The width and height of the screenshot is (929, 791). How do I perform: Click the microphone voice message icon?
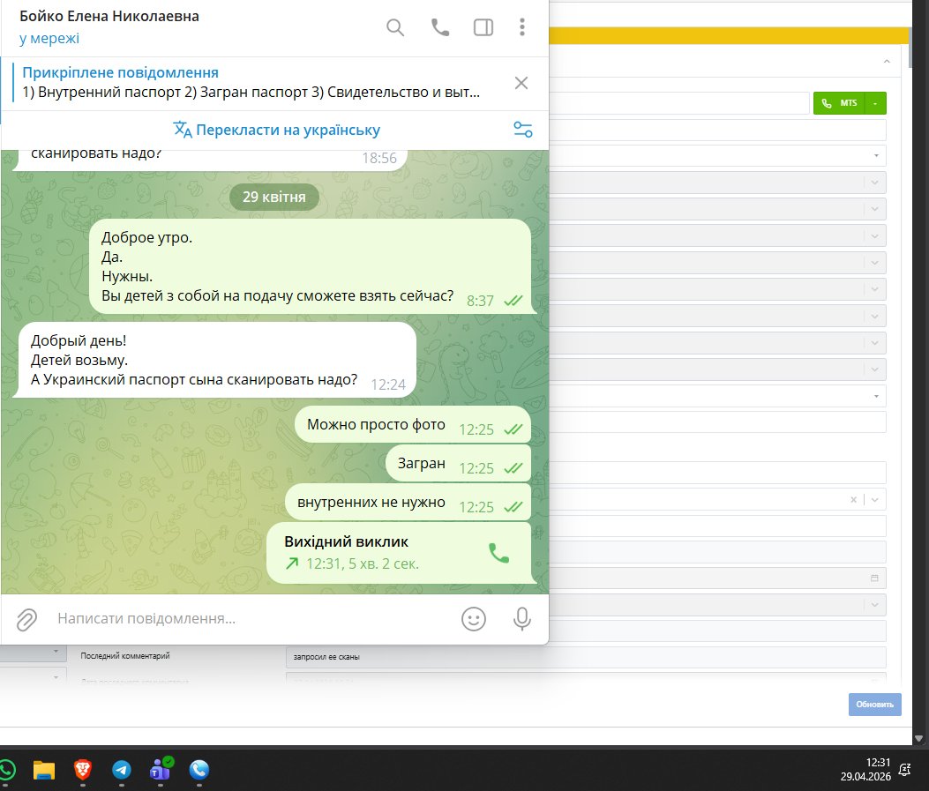[x=522, y=619]
